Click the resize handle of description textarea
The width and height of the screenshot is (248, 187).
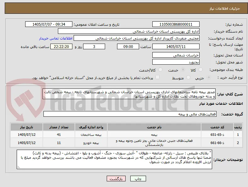point(44,98)
